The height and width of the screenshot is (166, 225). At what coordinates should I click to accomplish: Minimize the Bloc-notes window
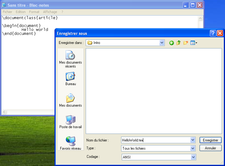186,5
